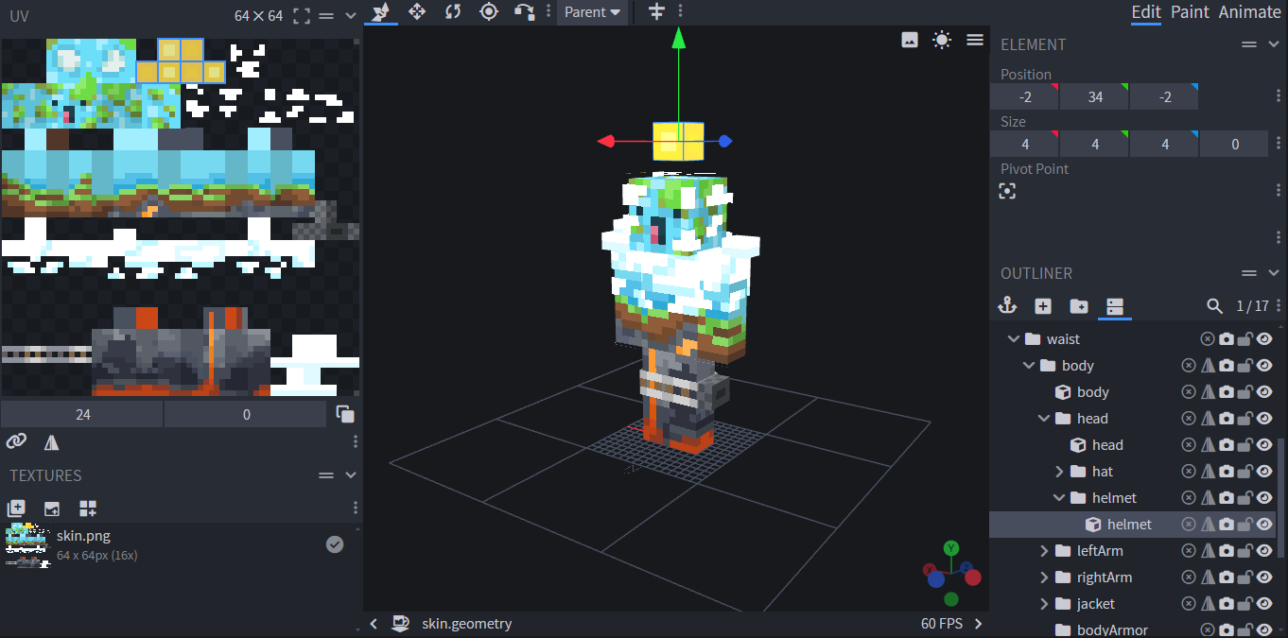
Task: Click the mirror UV icon on body group row
Action: coord(1208,366)
